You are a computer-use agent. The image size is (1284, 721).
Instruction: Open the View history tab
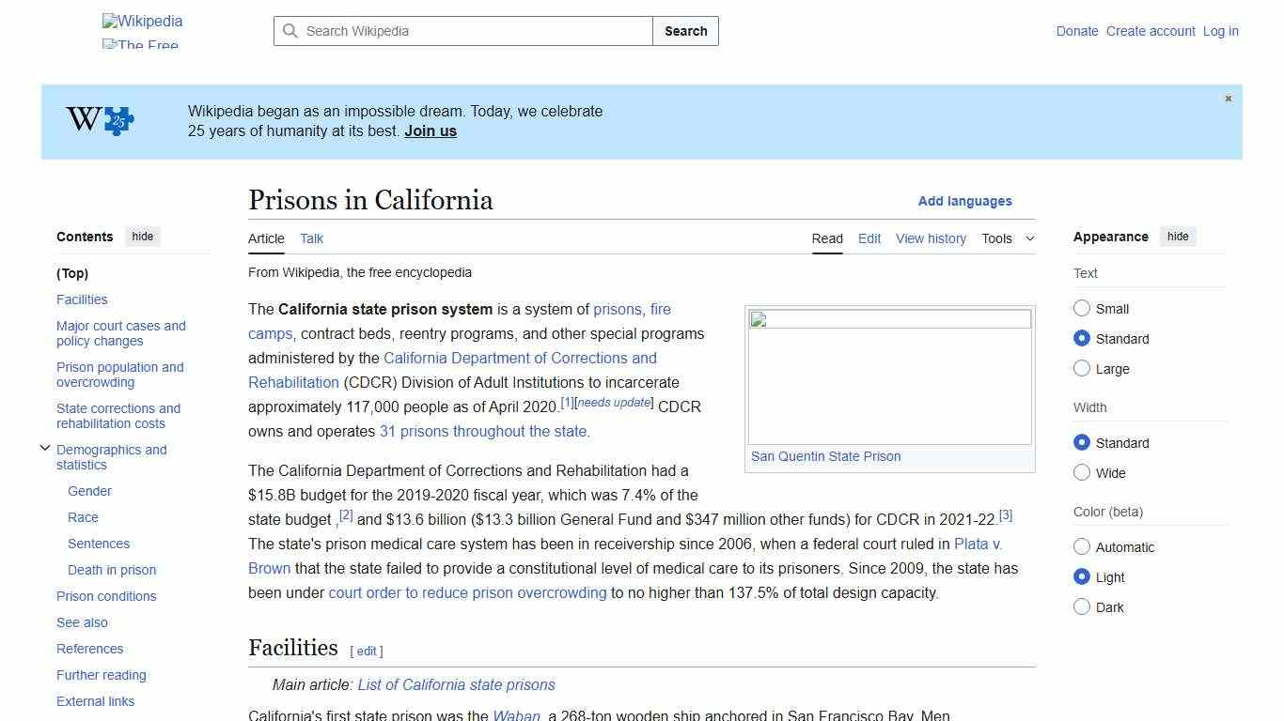click(x=931, y=238)
